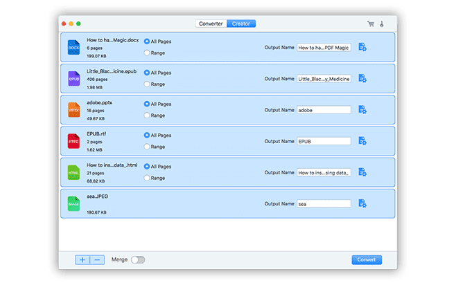Click the '1.62 MB' size label
The image size is (456, 285).
(94, 150)
